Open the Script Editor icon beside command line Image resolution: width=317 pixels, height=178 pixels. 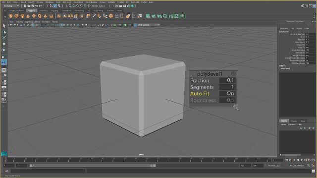coord(314,171)
